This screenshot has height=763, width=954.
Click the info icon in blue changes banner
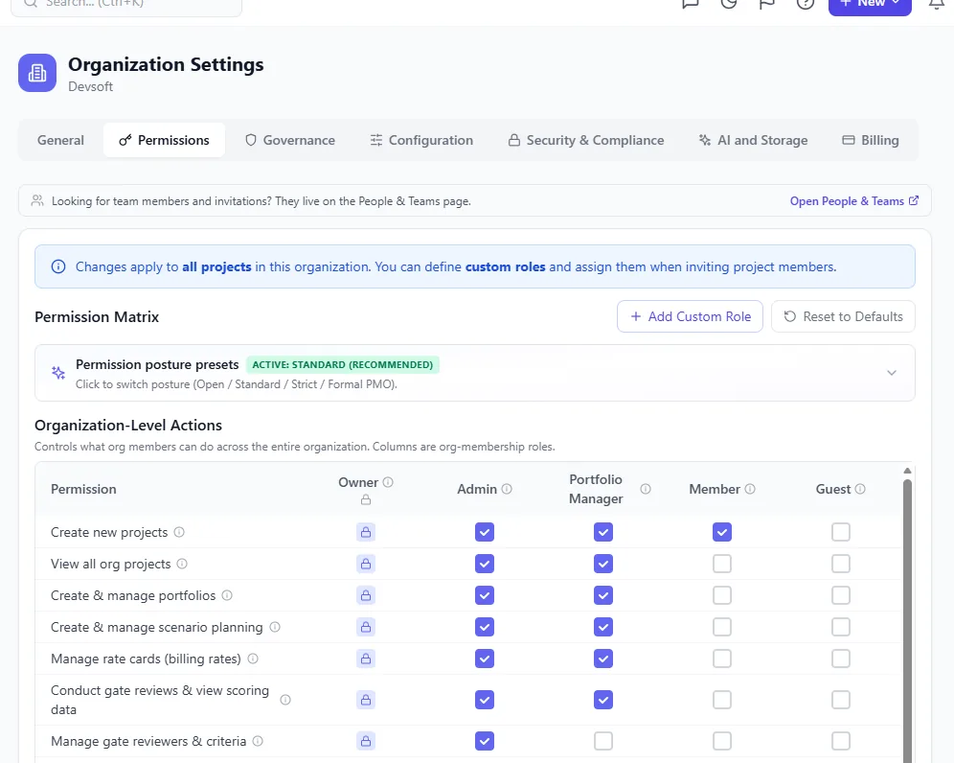pyautogui.click(x=58, y=266)
